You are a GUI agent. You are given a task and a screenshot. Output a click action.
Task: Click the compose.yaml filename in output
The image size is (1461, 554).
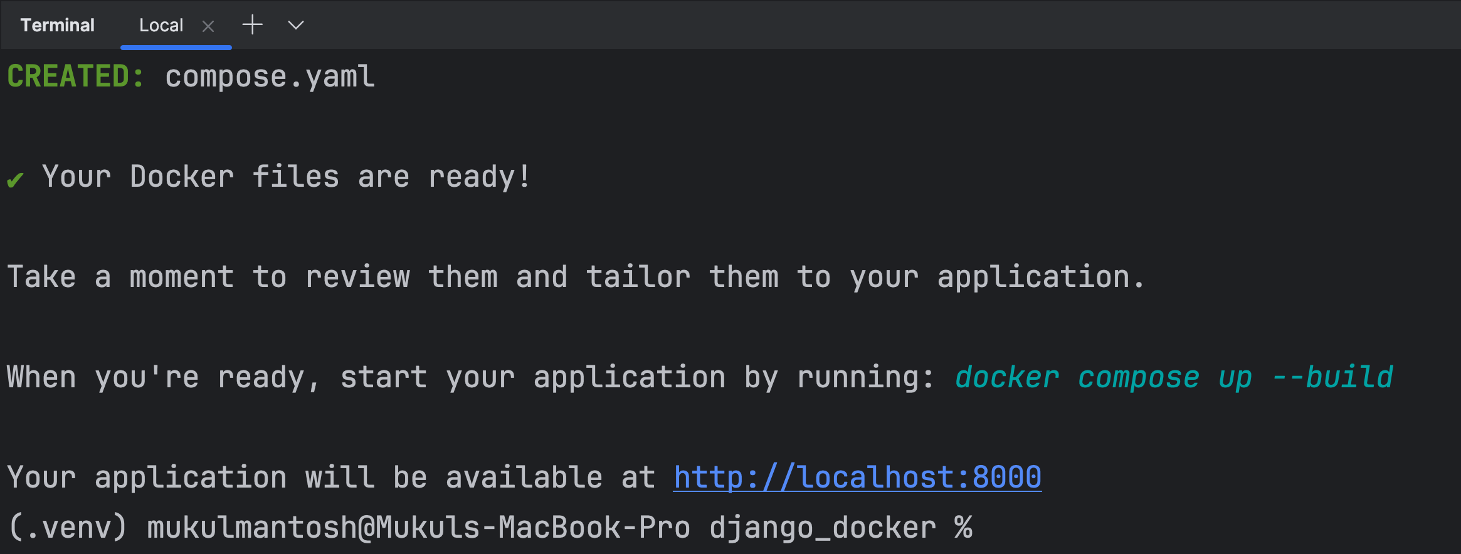[270, 77]
